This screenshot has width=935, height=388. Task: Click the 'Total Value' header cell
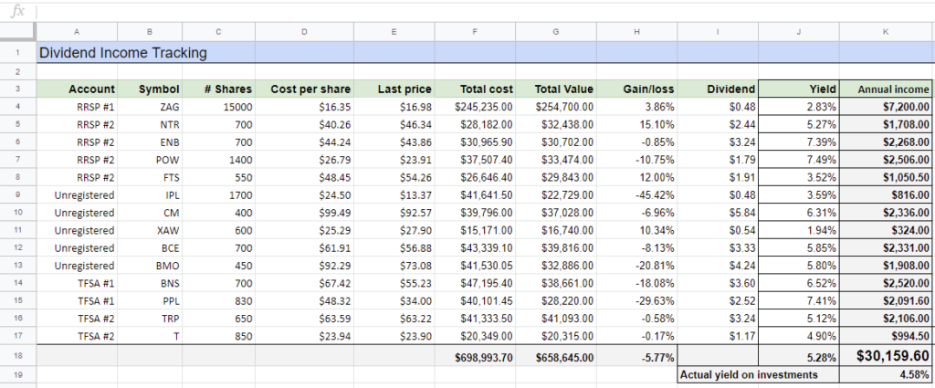click(x=556, y=89)
